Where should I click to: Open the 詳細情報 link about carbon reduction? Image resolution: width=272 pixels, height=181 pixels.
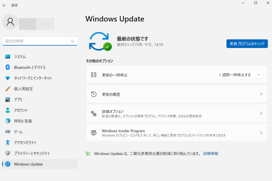pos(210,153)
